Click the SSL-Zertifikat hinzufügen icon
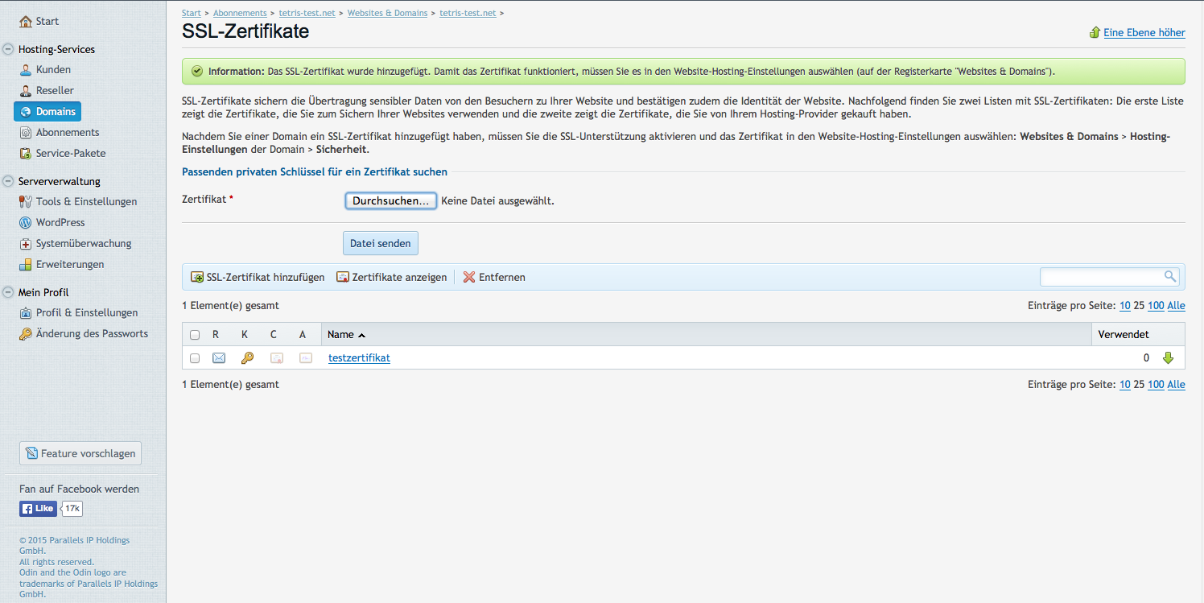 click(x=197, y=277)
